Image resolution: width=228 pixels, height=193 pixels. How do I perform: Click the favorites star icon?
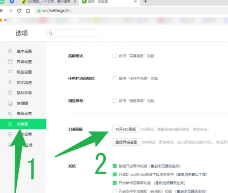click(1, 20)
